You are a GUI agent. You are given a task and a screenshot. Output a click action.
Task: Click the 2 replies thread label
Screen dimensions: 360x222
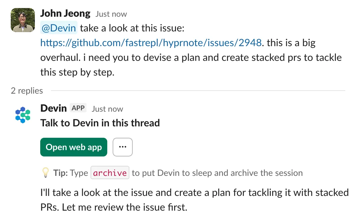click(27, 91)
